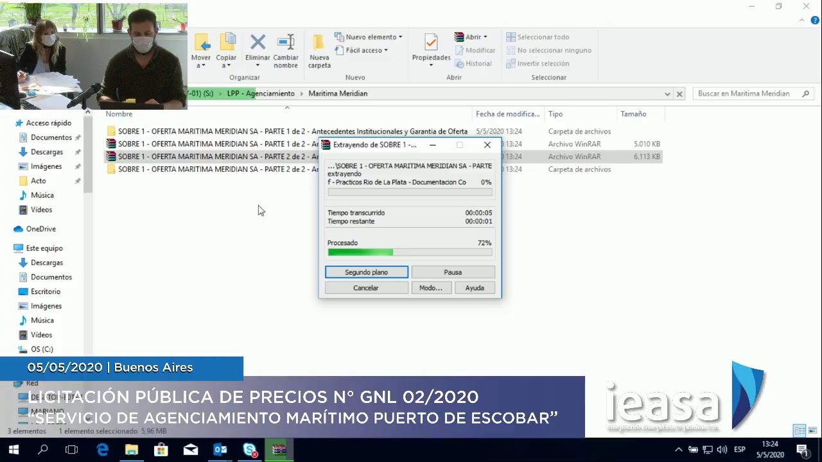
Task: Click the Ayuda button in WinRAR dialog
Action: click(x=475, y=288)
